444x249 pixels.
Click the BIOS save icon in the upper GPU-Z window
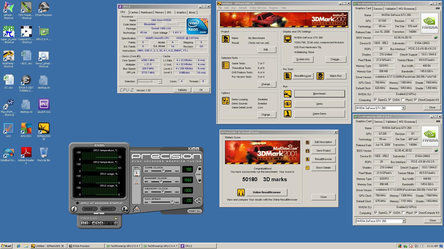pos(436,37)
